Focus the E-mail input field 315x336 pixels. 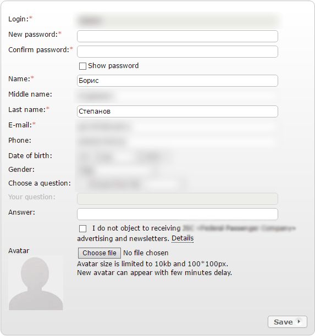click(178, 127)
